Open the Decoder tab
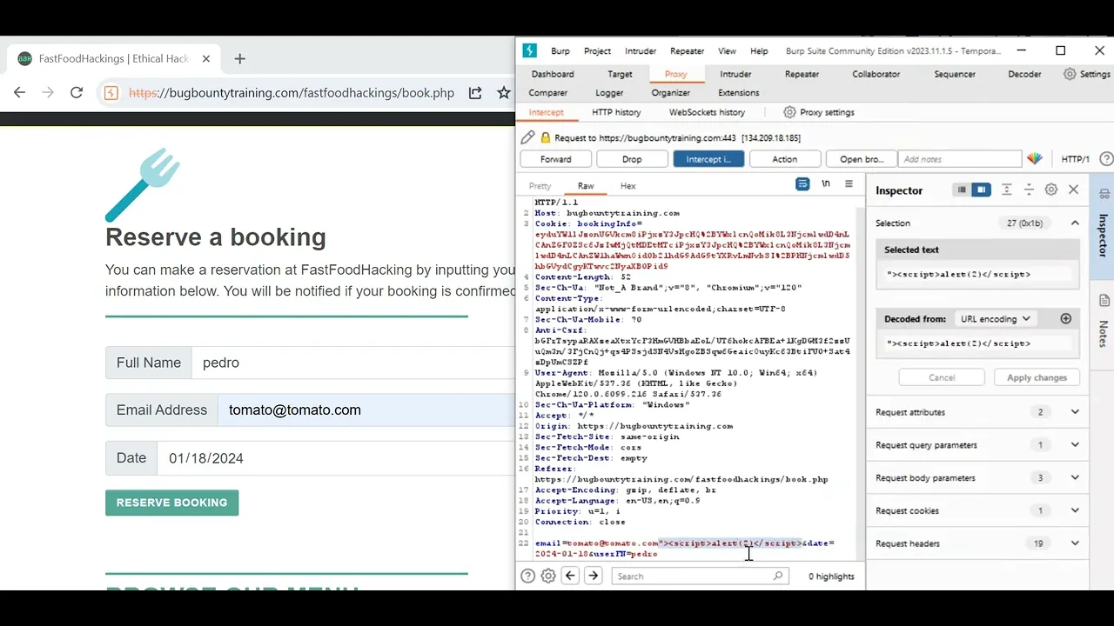 (x=1024, y=74)
